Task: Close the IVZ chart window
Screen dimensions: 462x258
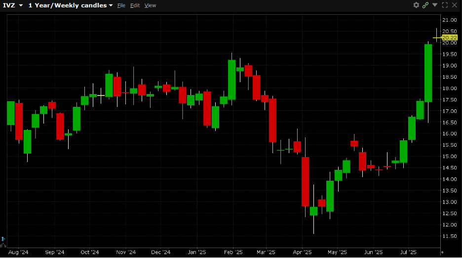Action: (454, 5)
